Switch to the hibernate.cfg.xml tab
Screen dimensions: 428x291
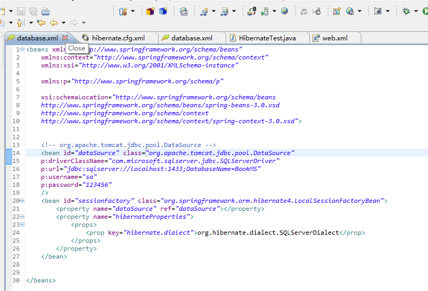coord(119,38)
